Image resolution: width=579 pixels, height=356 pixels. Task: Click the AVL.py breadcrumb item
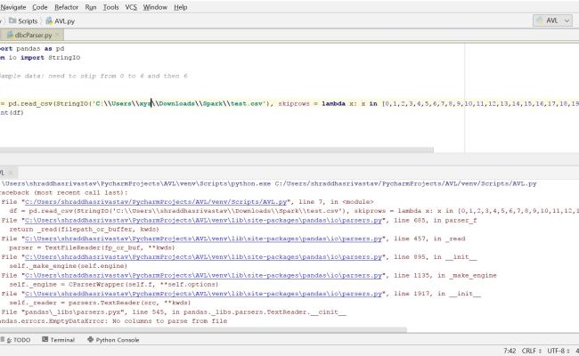pyautogui.click(x=61, y=21)
